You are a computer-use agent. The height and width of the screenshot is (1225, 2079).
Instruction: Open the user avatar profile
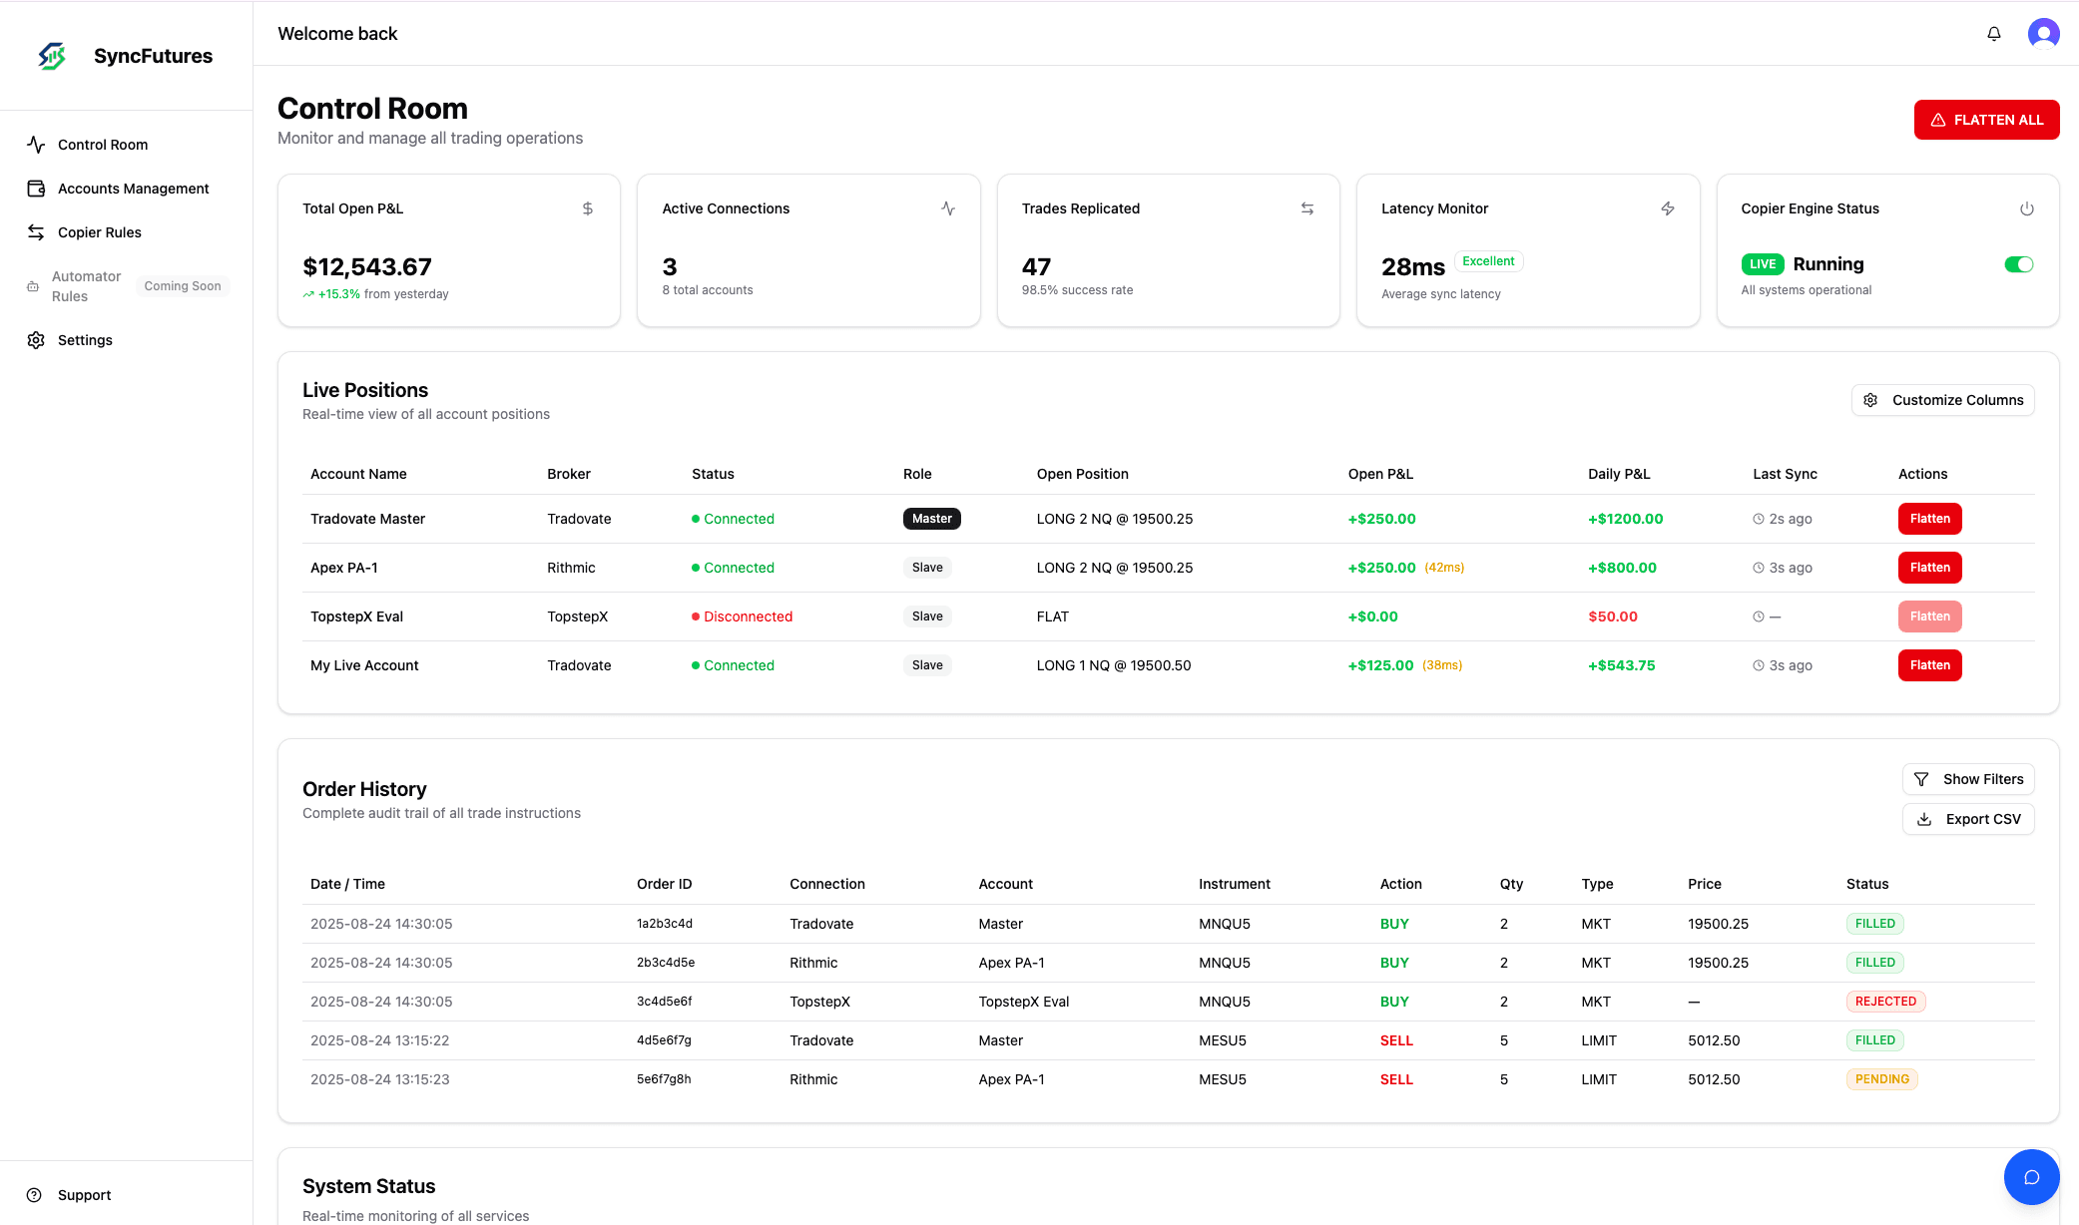point(2043,33)
